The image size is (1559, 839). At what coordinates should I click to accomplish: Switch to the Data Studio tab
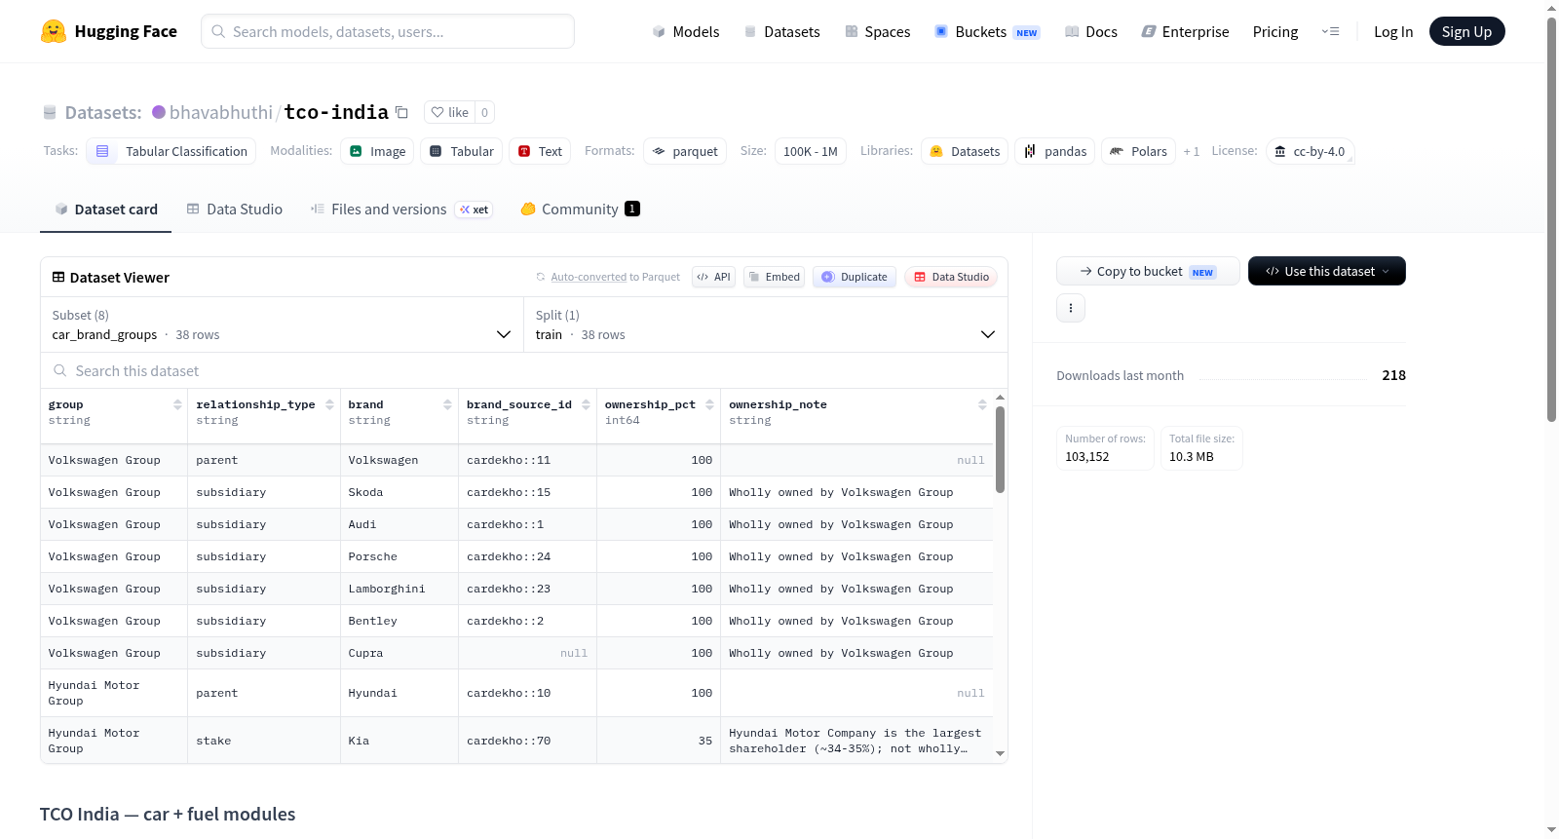coord(235,209)
